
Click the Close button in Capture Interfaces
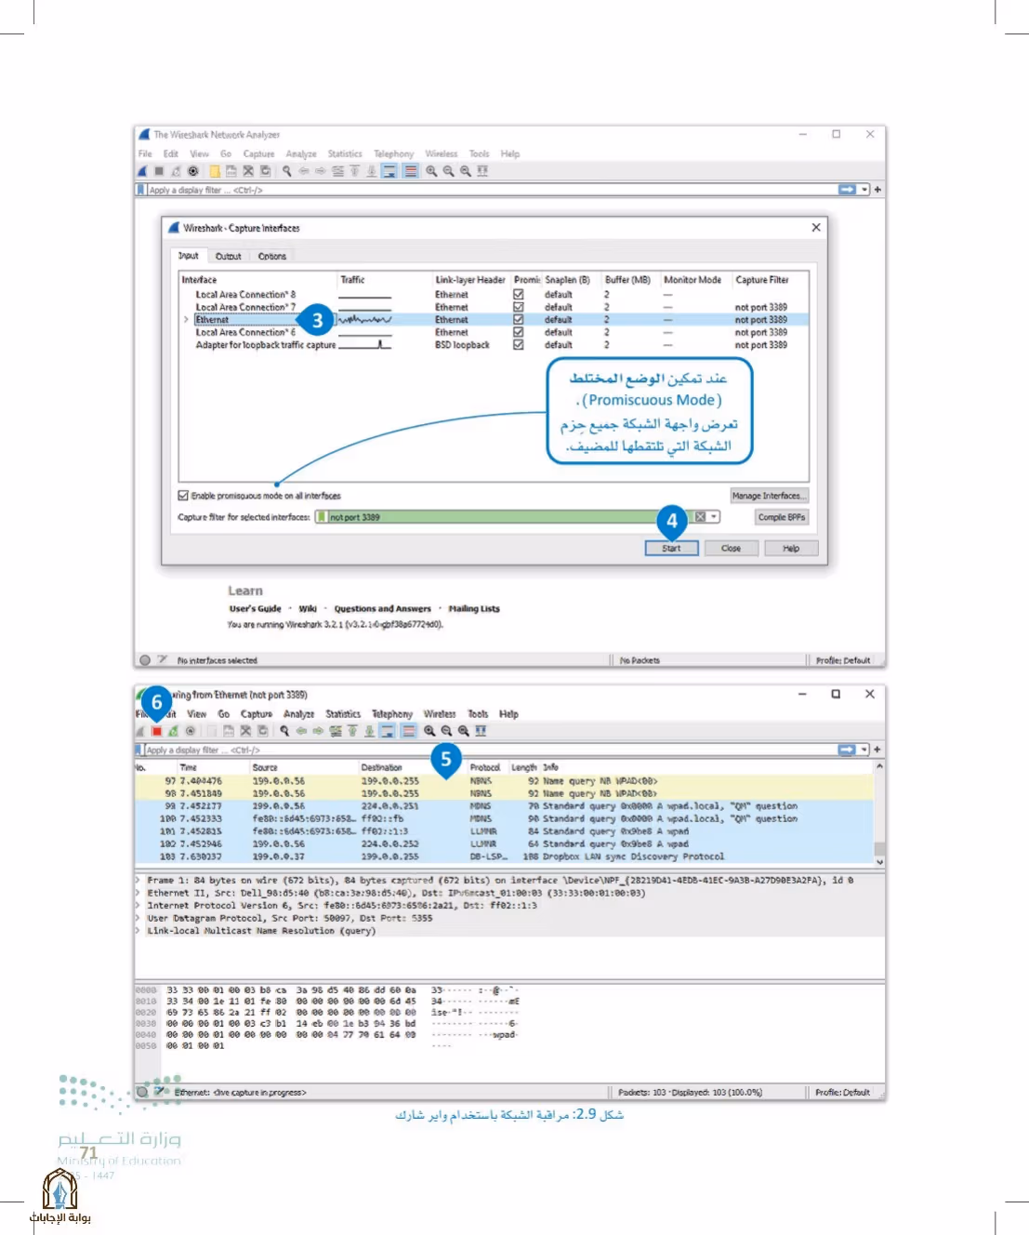pyautogui.click(x=732, y=549)
